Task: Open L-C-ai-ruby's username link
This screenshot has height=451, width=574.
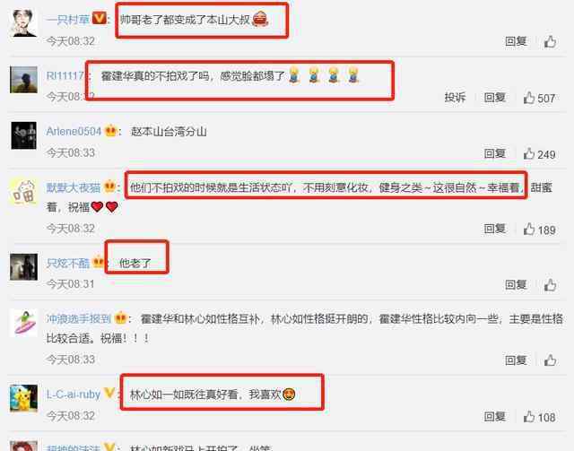Action: click(74, 395)
